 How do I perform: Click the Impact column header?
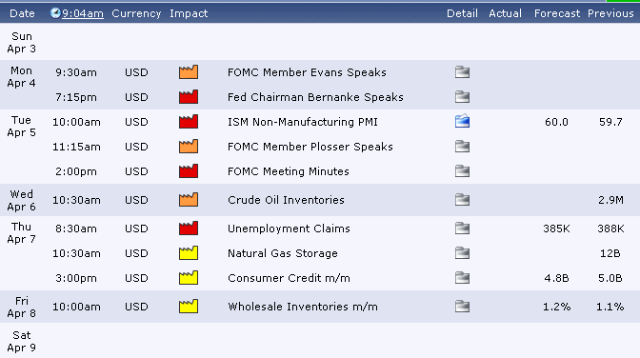pos(189,13)
